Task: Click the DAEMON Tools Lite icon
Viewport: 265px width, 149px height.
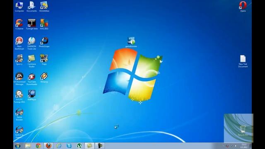Action: tap(32, 43)
